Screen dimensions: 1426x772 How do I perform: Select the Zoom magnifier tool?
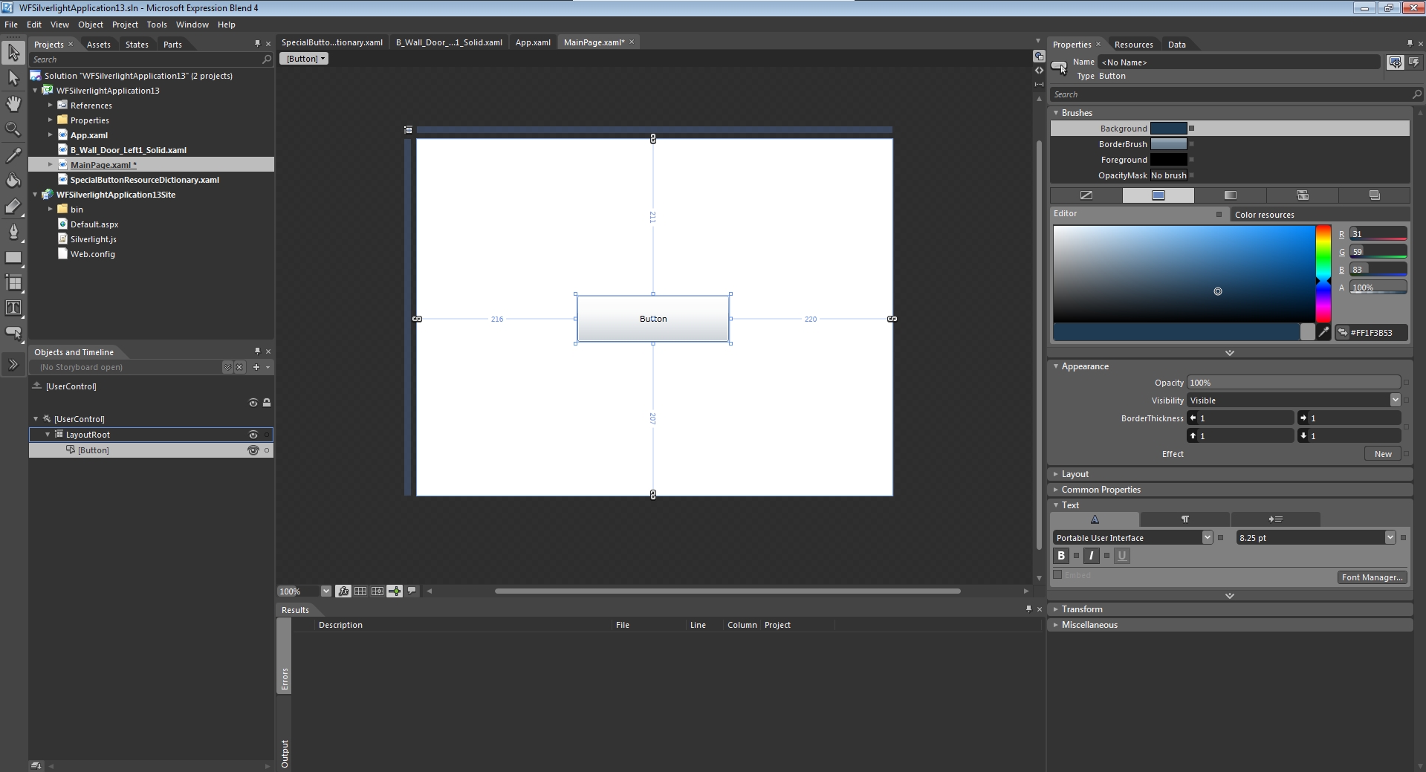[13, 129]
